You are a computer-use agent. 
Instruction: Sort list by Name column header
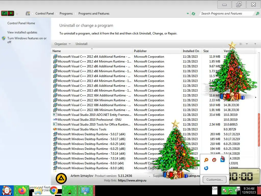(x=92, y=51)
